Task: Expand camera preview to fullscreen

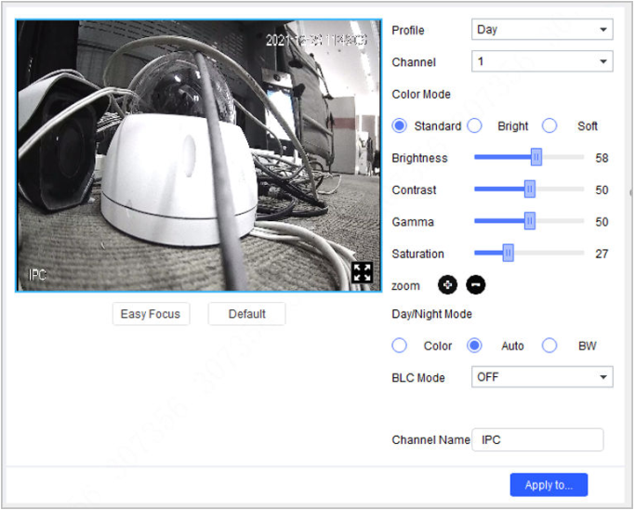Action: (362, 272)
